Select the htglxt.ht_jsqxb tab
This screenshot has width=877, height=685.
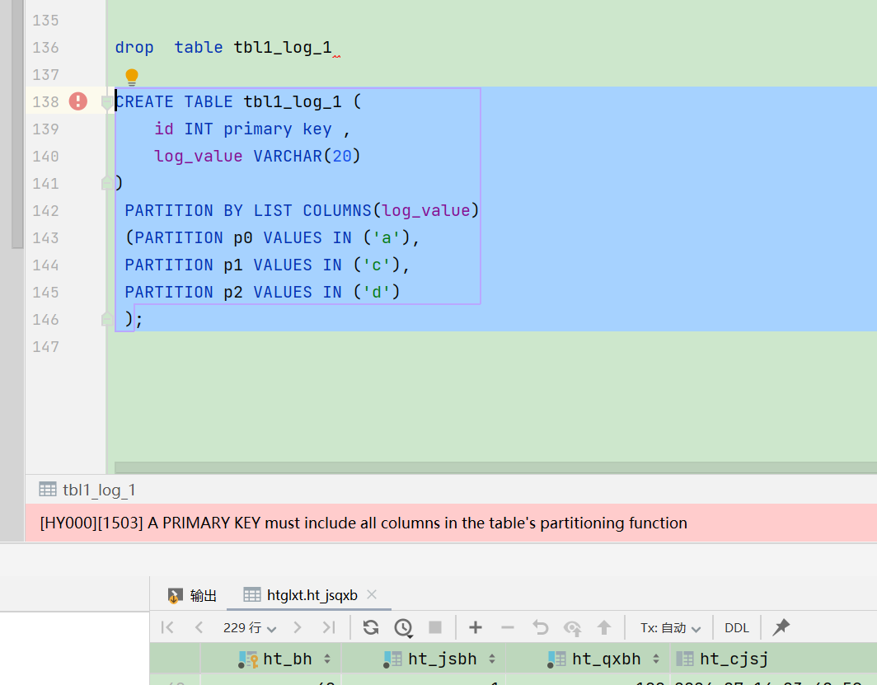pos(301,595)
